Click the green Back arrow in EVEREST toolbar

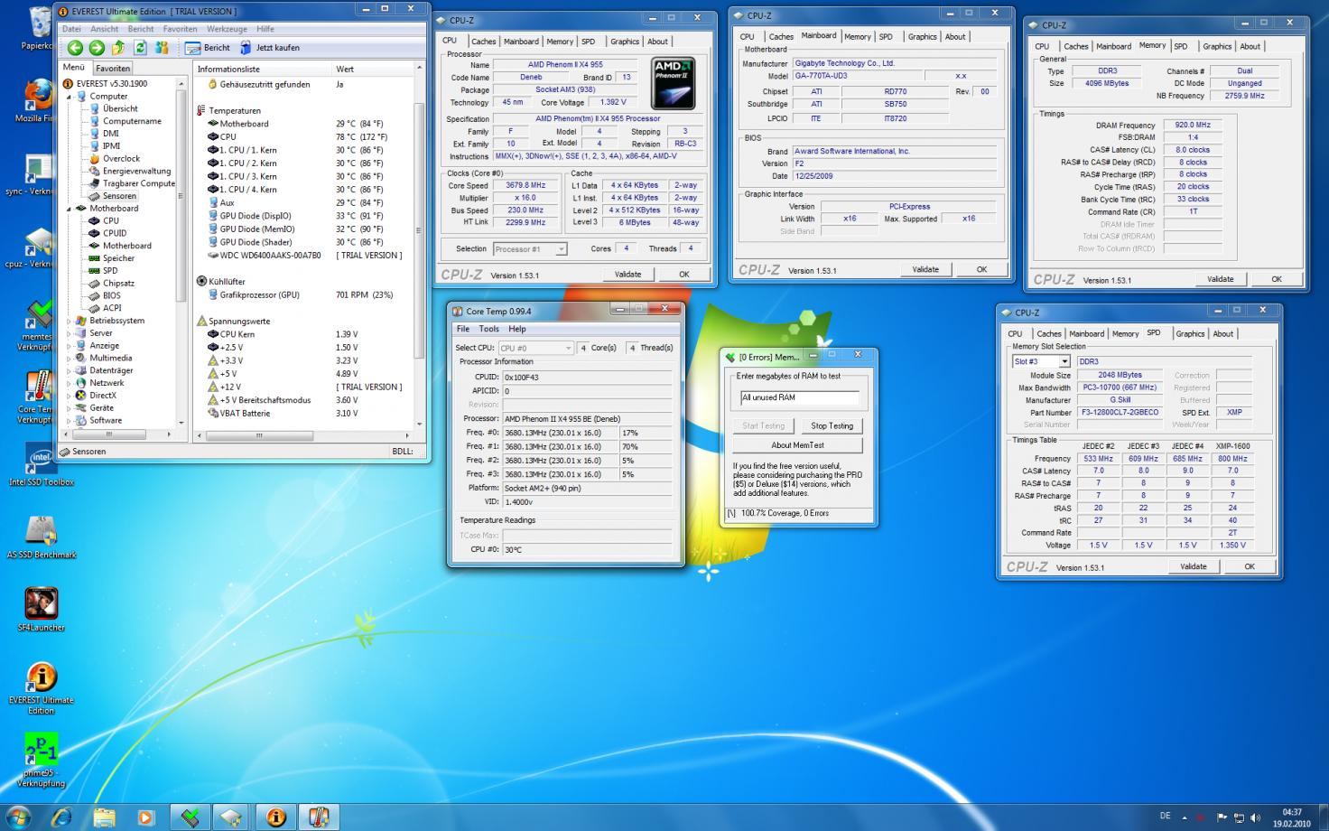pos(75,48)
